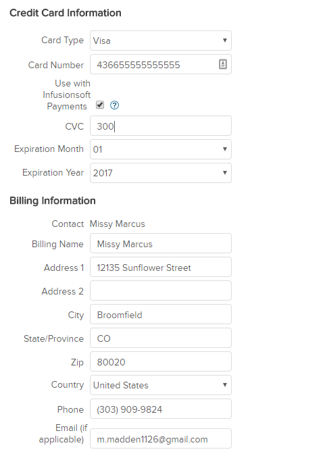Click the Missy Marcus contact name text
This screenshot has height=458, width=329.
(x=117, y=224)
